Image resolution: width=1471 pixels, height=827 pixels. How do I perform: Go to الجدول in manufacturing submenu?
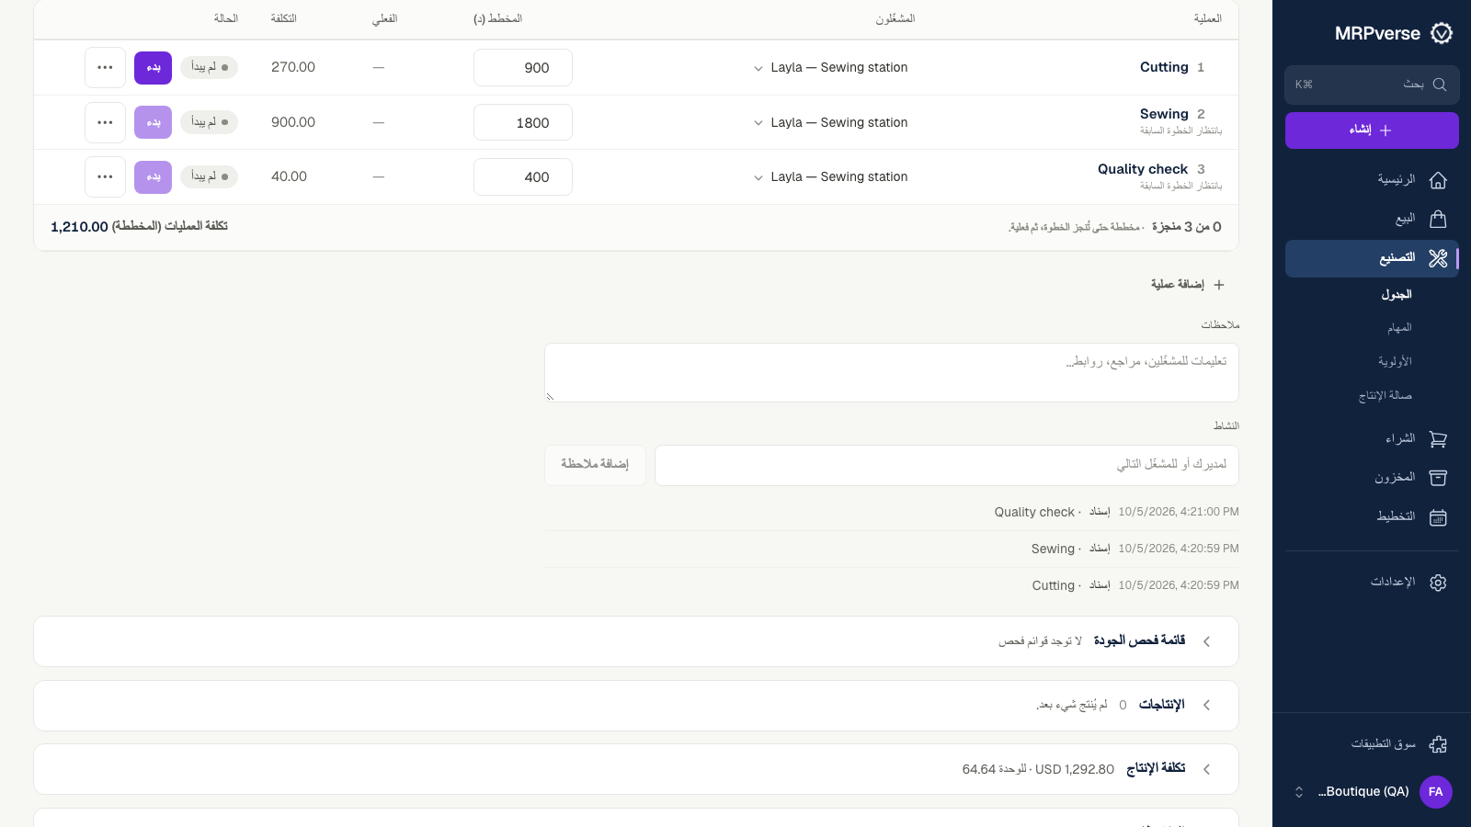point(1397,295)
